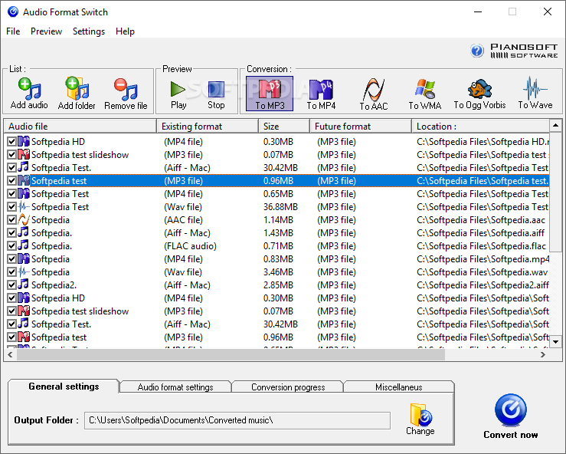The width and height of the screenshot is (566, 454).
Task: Click the Output Folder path field
Action: click(x=237, y=420)
